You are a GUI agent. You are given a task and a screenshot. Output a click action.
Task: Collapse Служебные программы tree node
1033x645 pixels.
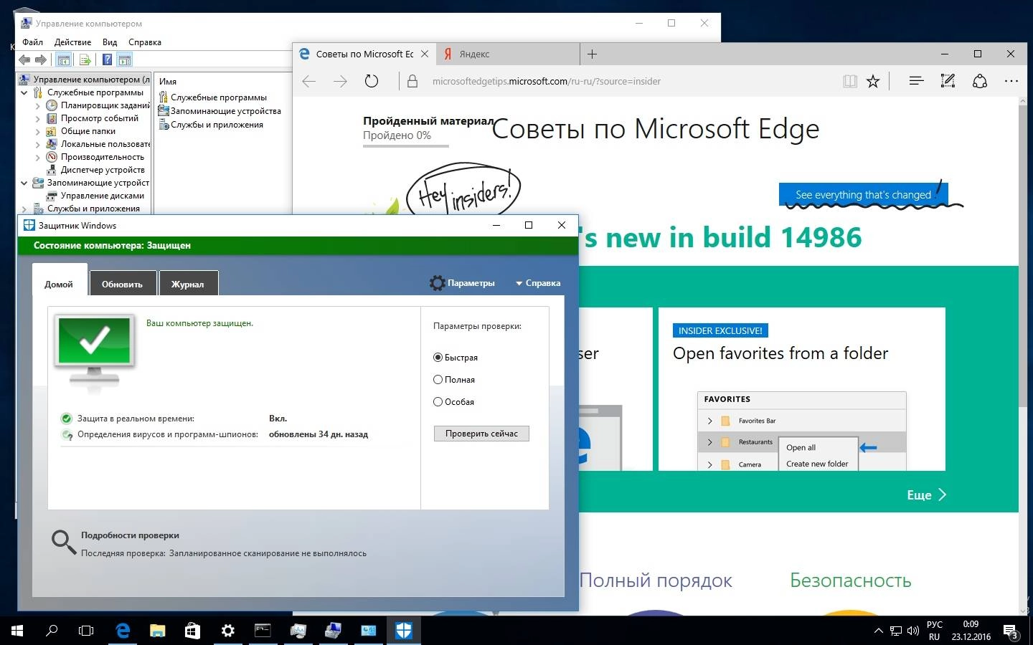pos(24,92)
